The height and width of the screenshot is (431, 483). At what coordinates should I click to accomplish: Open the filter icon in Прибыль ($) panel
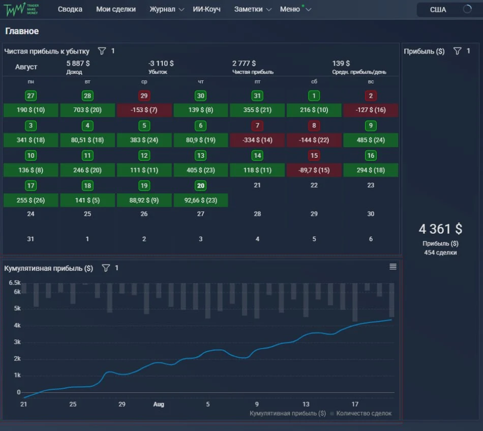tap(458, 51)
